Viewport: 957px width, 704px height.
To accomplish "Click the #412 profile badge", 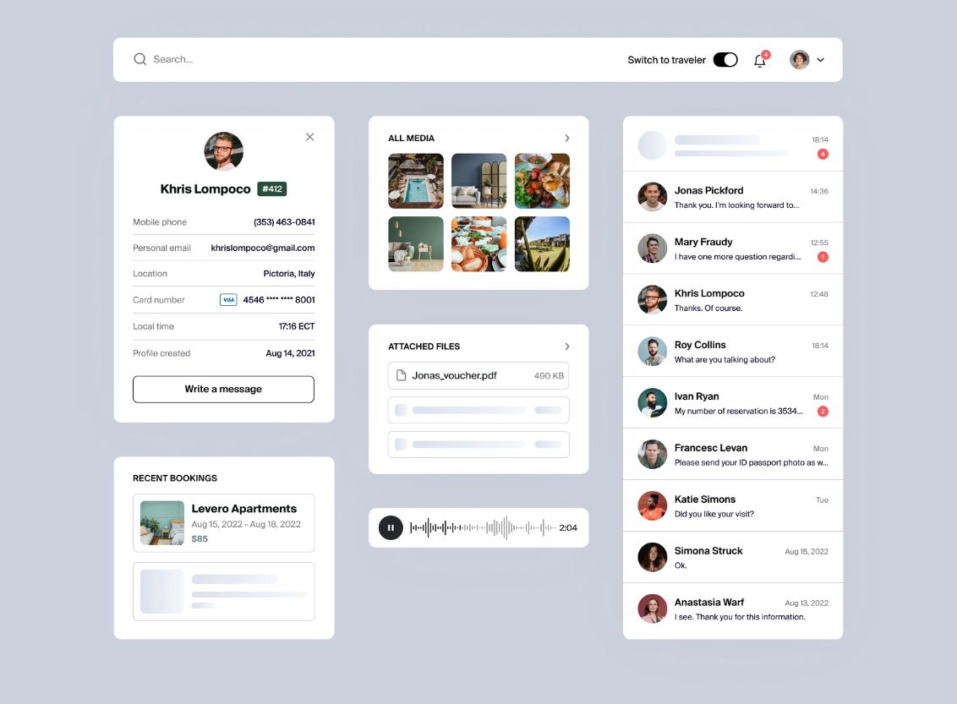I will coord(272,189).
